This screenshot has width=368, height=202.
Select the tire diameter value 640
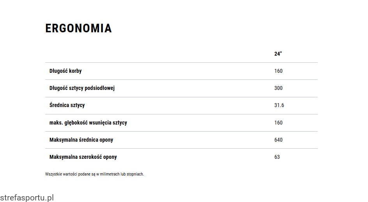coord(278,140)
